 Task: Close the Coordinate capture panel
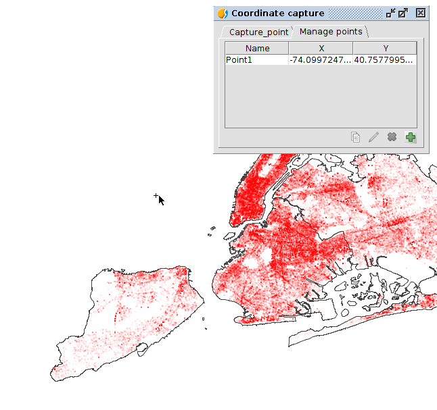click(420, 13)
